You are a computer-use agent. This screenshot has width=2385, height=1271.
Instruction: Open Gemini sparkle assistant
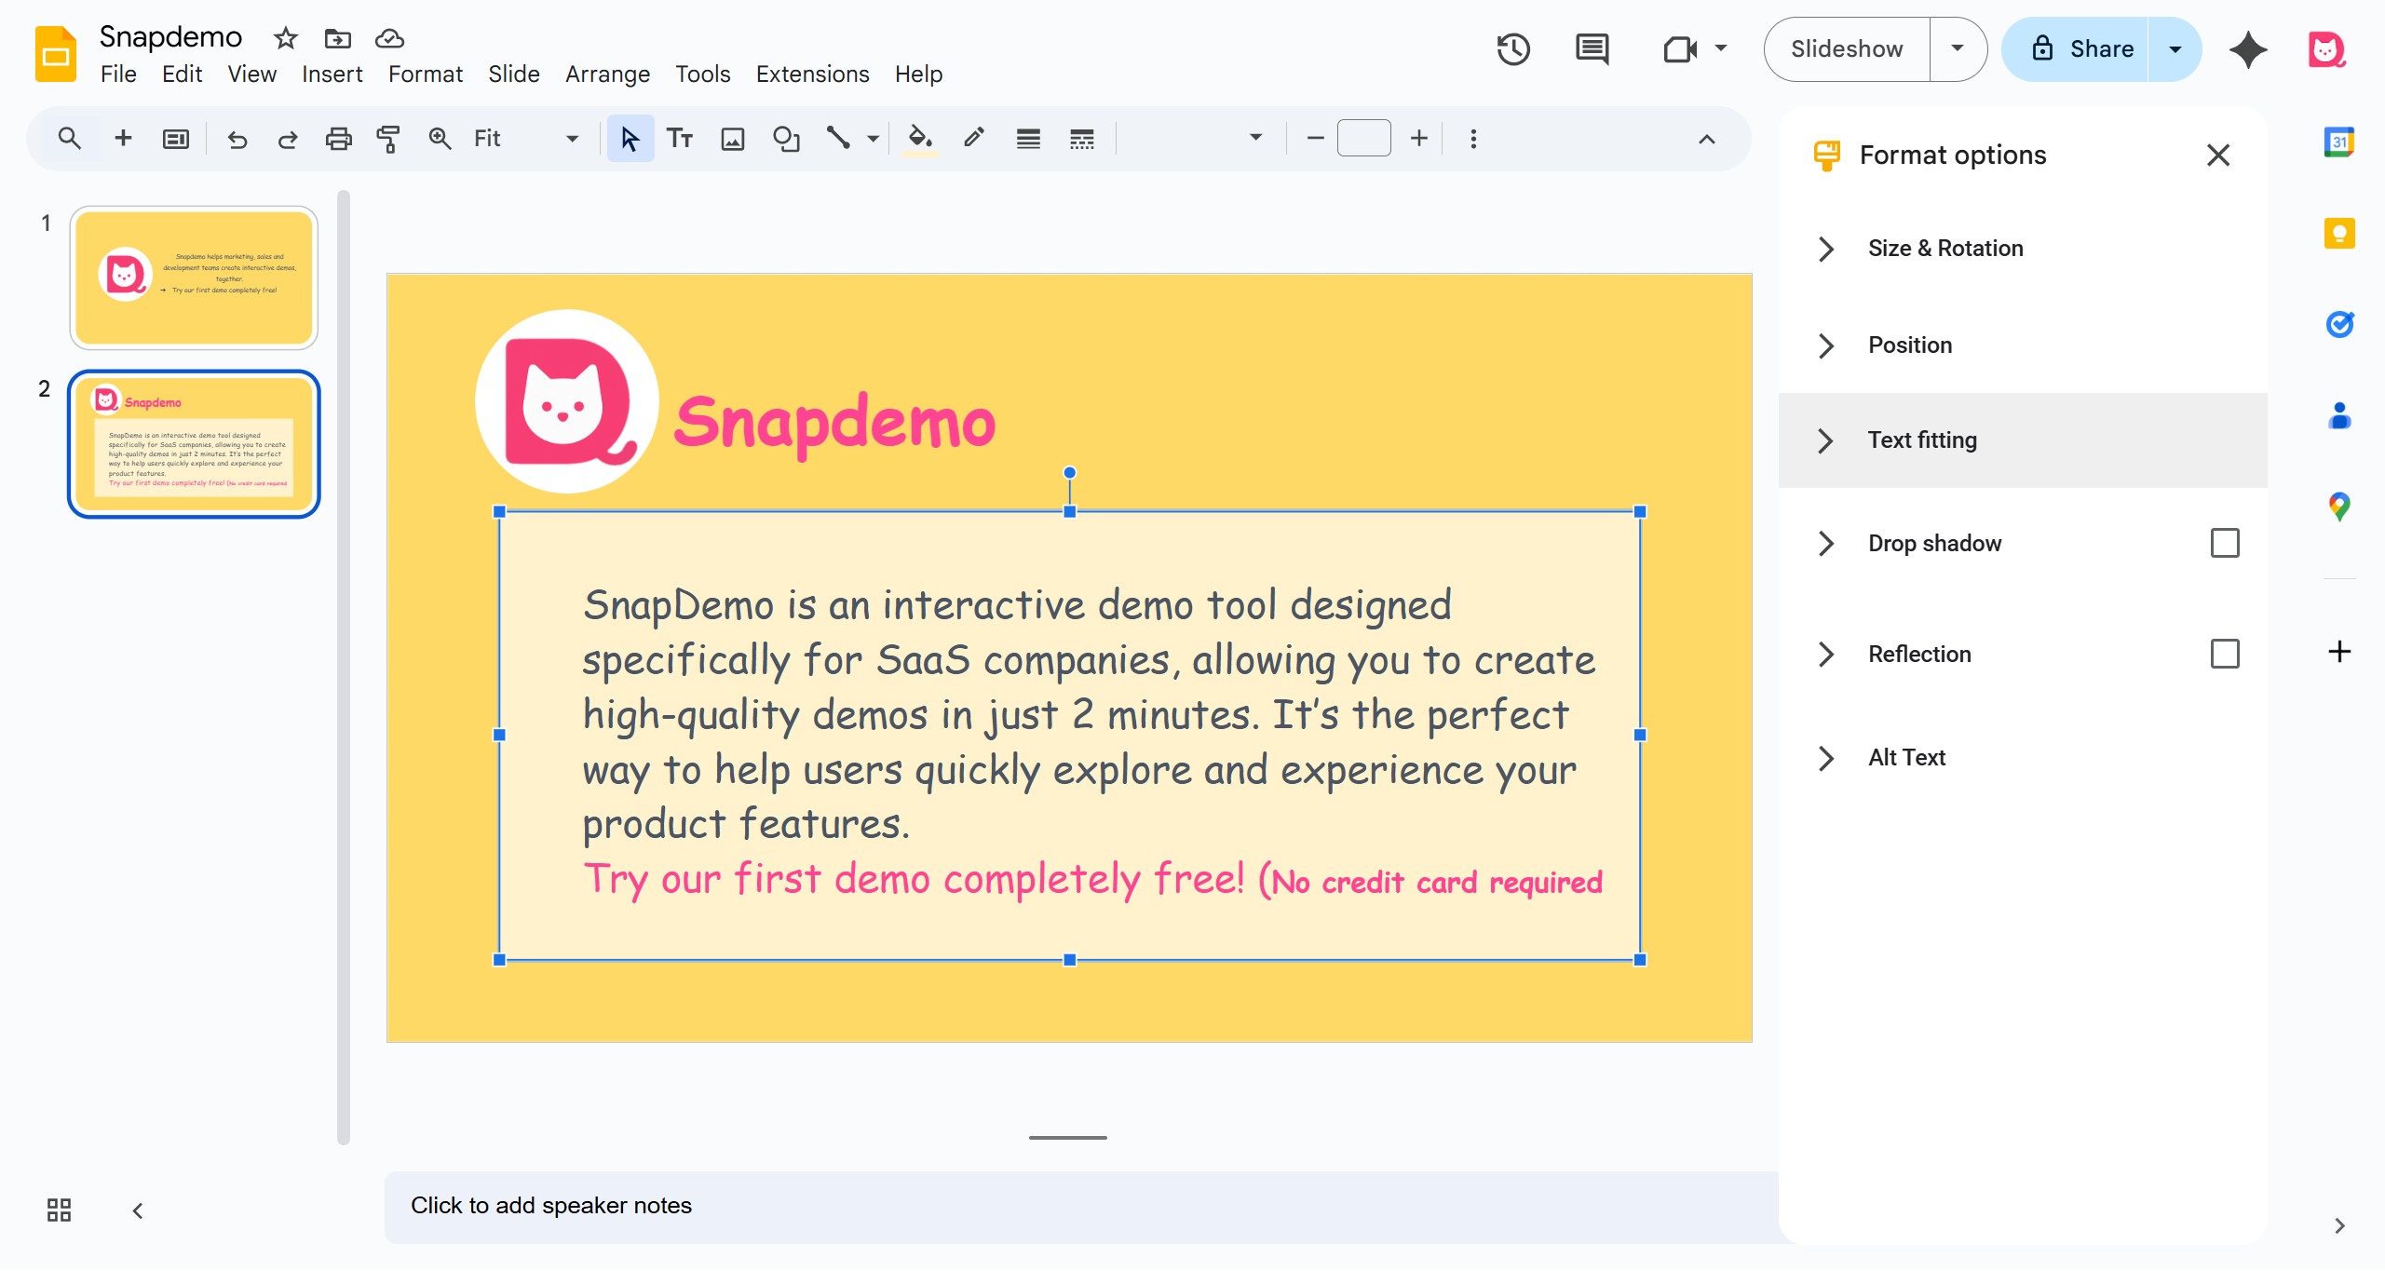(x=2248, y=49)
